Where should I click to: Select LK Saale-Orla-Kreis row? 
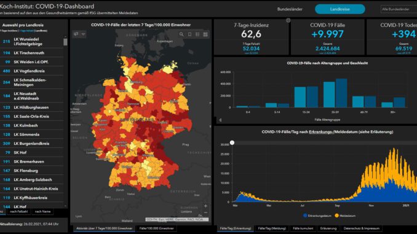pos(32,116)
